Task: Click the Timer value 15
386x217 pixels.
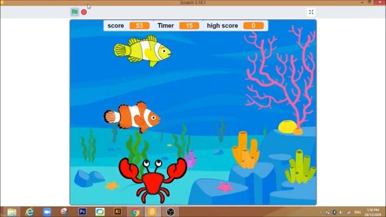Action: 189,25
